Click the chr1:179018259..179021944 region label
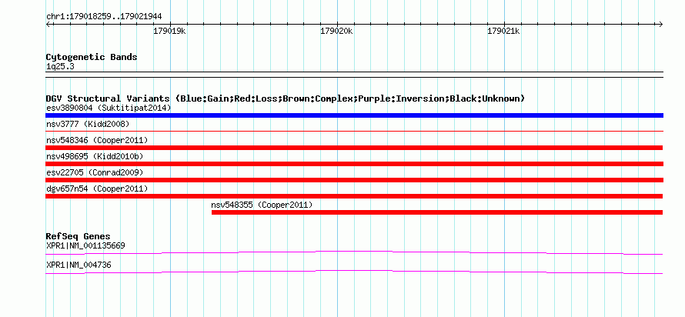This screenshot has width=685, height=317. coord(104,17)
